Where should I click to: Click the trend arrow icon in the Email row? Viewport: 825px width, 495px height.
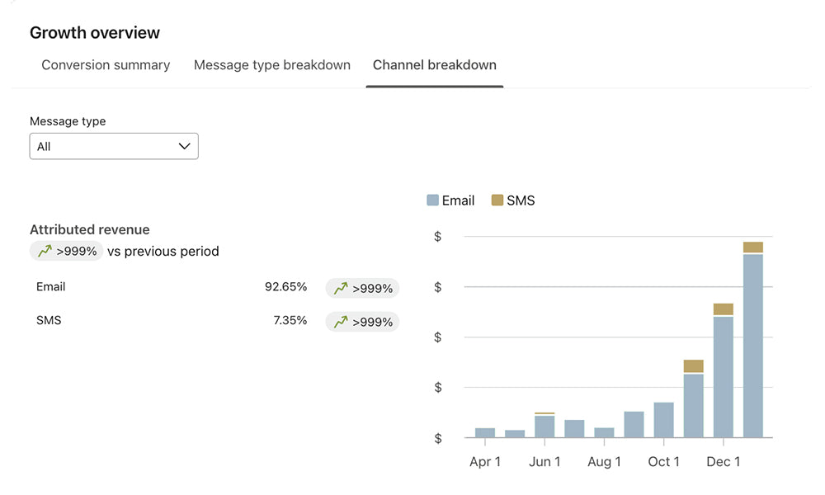tap(341, 289)
